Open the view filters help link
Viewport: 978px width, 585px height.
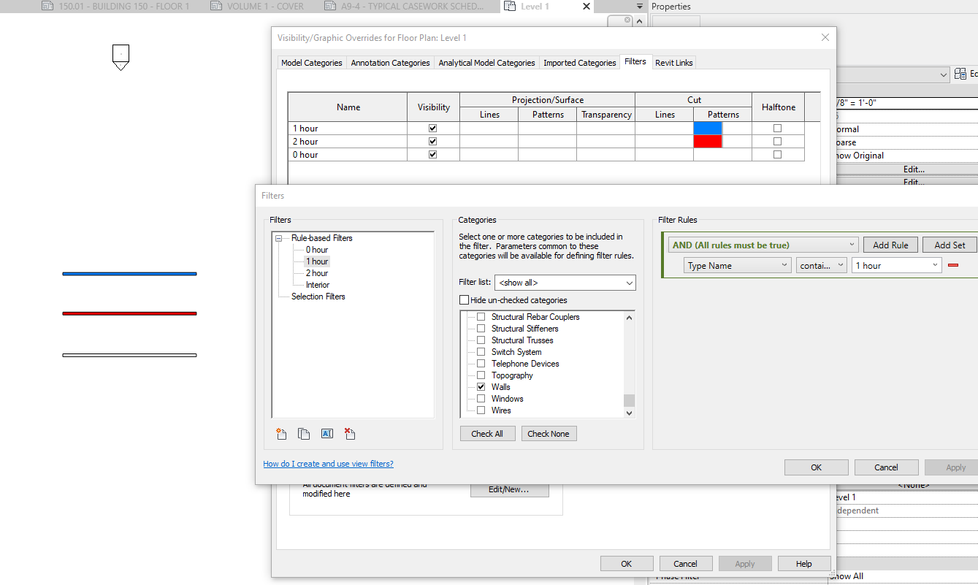tap(328, 463)
